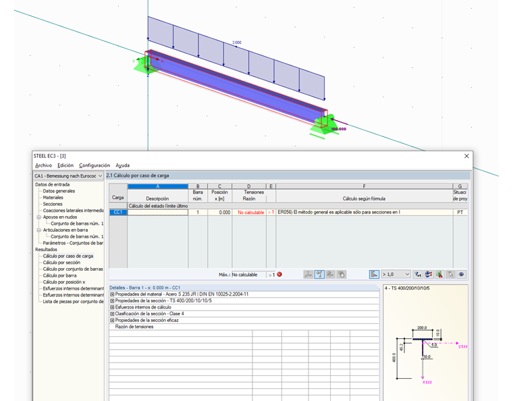The image size is (513, 401).
Task: Open the '> 1,0' ratio filter dropdown
Action: click(396, 274)
